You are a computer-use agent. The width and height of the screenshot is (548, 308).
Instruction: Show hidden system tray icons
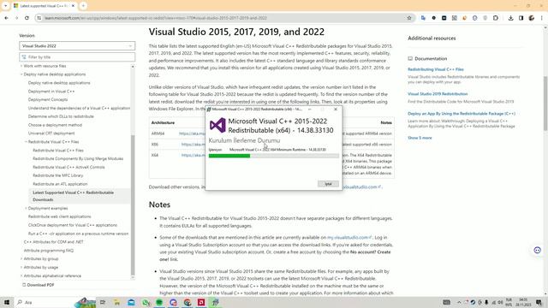459,302
